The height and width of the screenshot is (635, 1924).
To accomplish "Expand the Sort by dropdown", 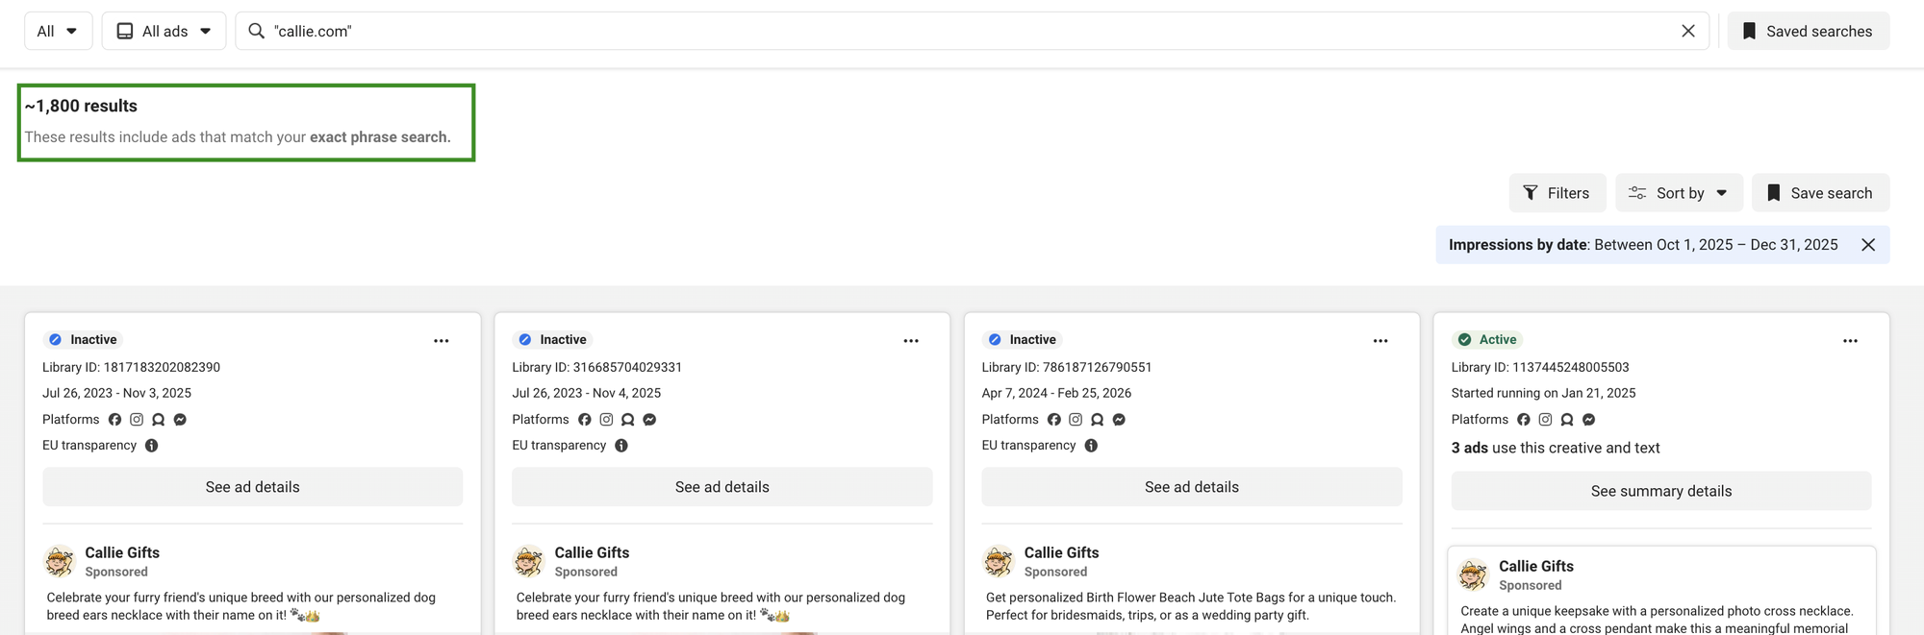I will pos(1678,193).
